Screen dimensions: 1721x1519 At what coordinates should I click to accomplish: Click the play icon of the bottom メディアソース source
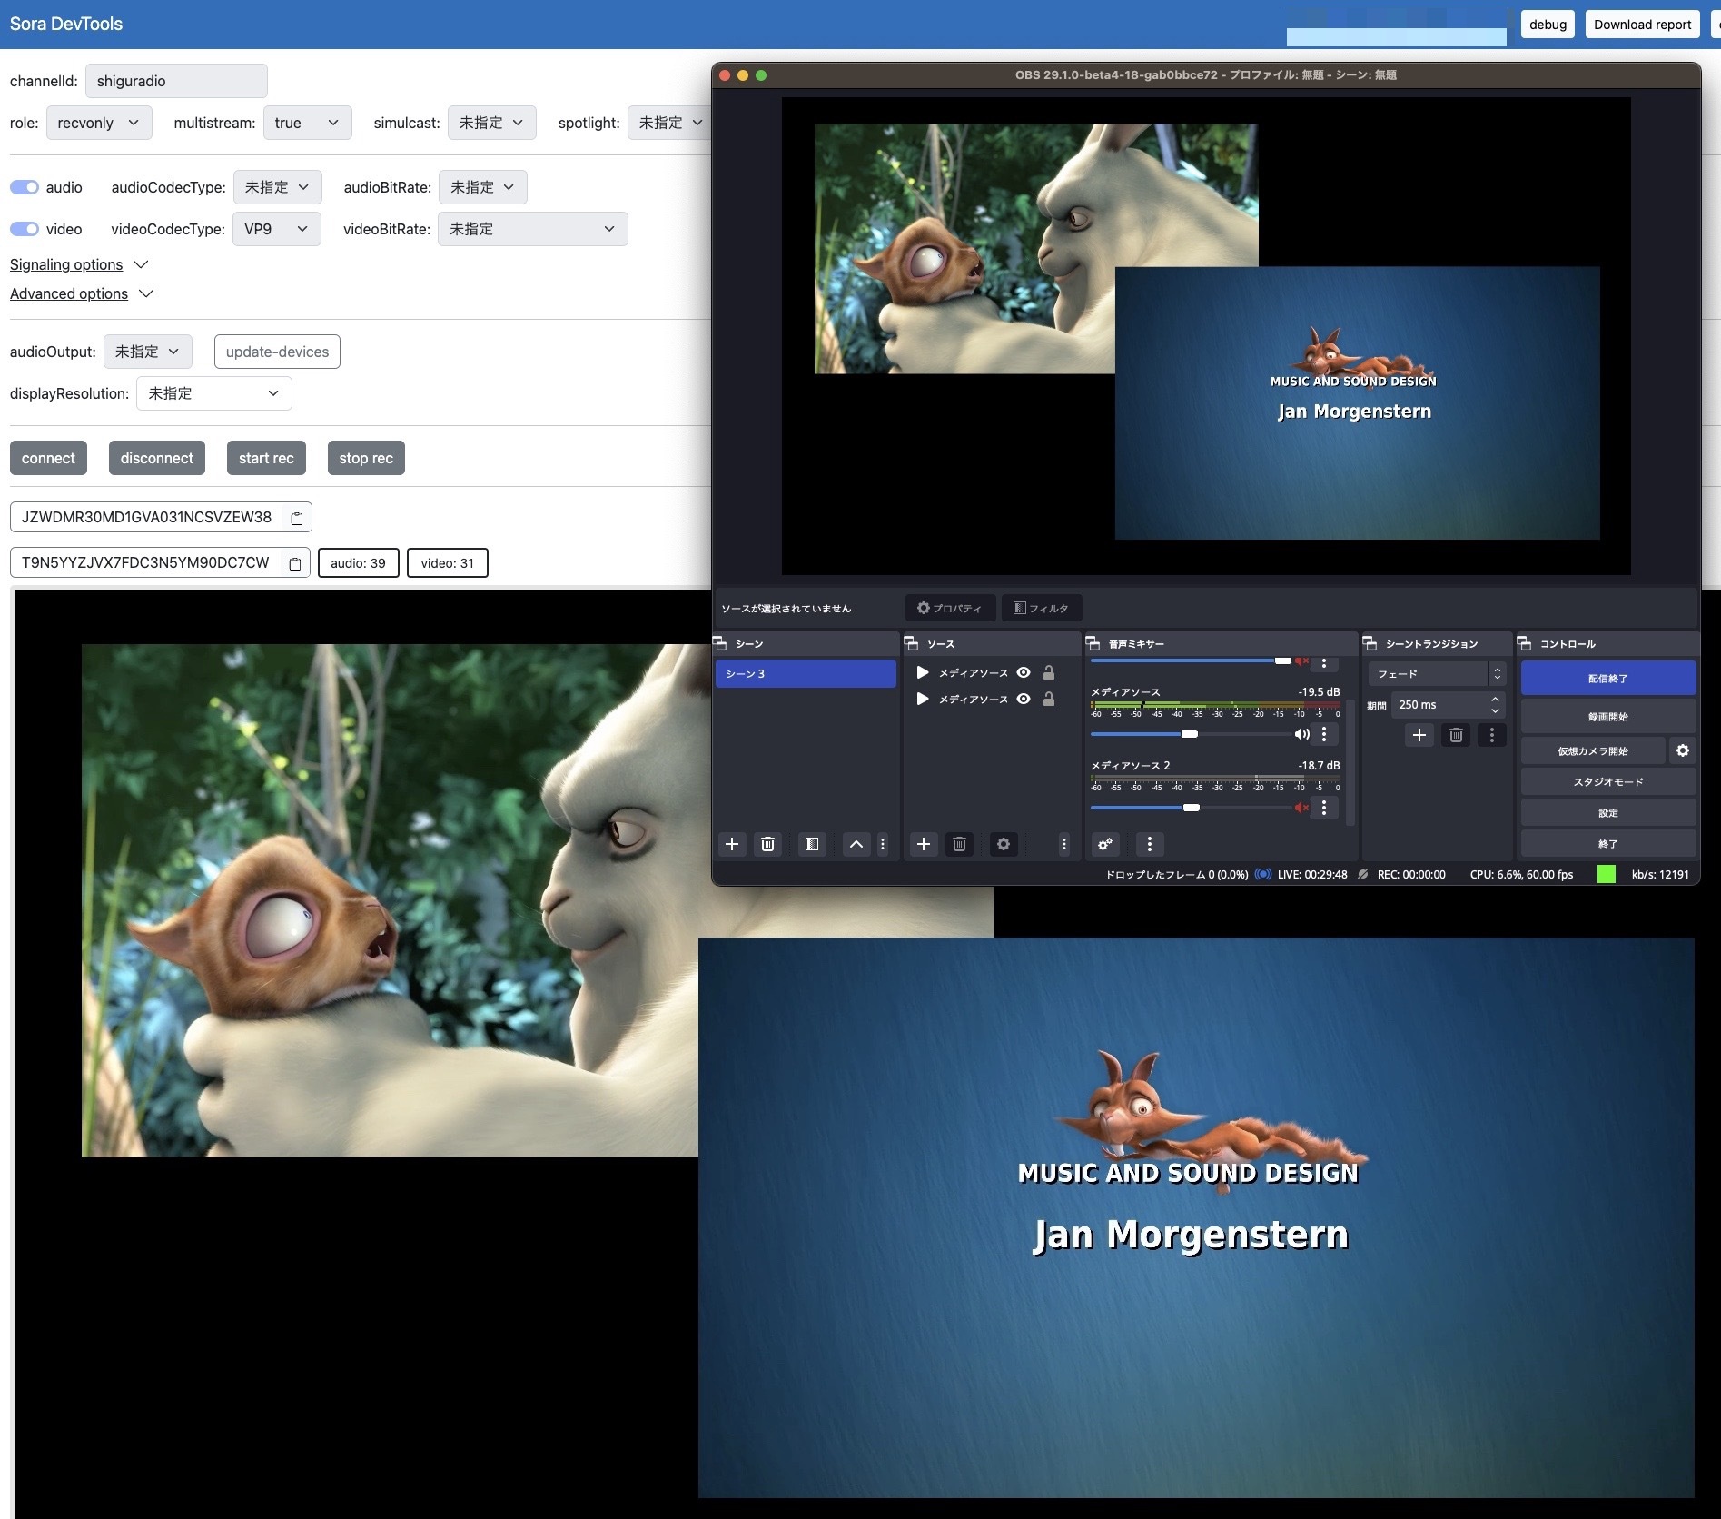923,699
